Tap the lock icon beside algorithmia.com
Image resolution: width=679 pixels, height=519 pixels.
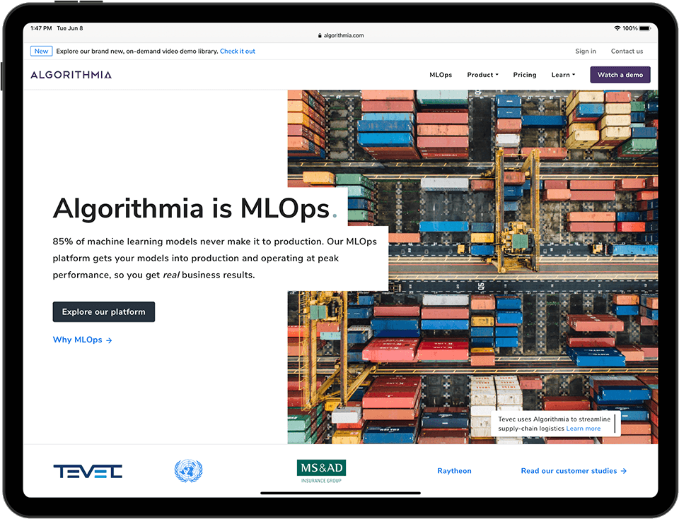pyautogui.click(x=320, y=35)
